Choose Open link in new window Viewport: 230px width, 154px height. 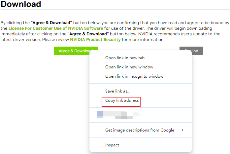click(x=141, y=67)
